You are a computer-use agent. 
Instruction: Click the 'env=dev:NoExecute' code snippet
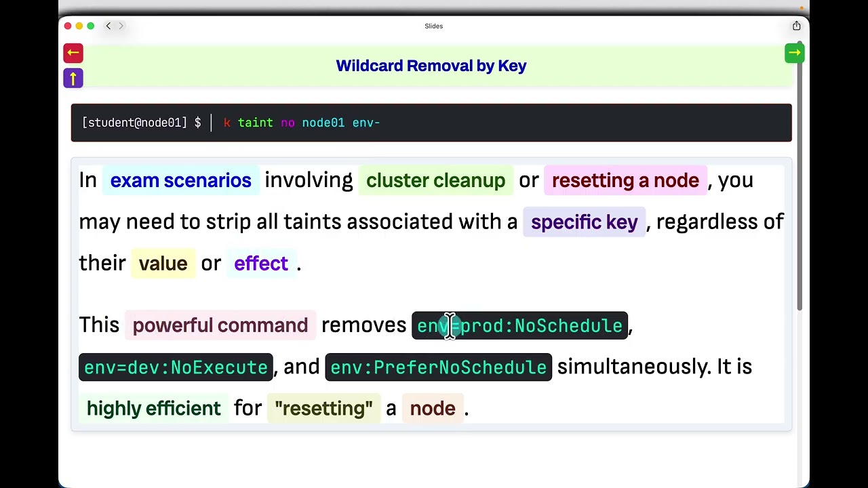(x=176, y=367)
